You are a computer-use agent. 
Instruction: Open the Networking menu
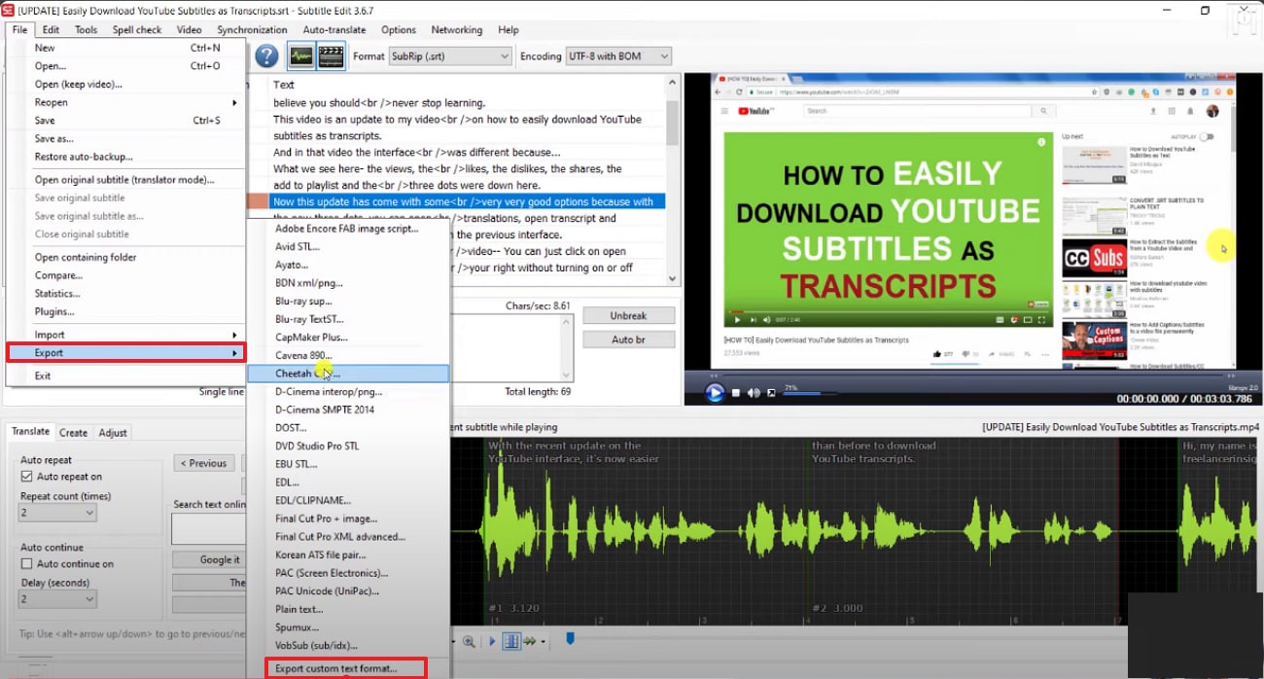pos(456,29)
